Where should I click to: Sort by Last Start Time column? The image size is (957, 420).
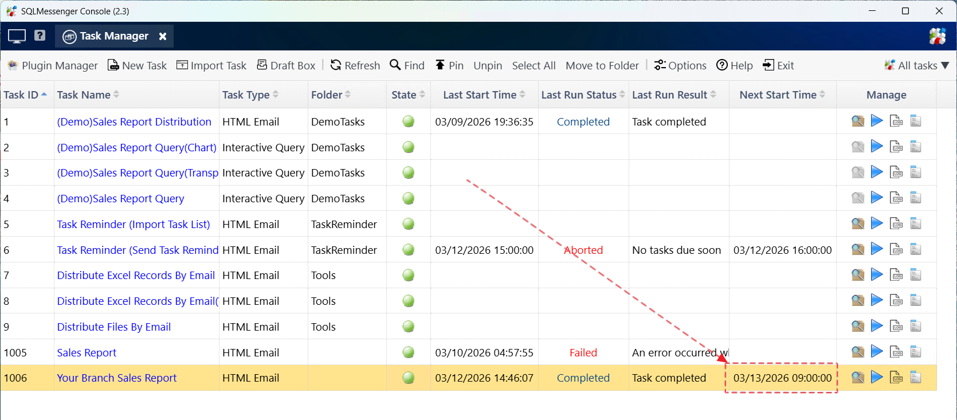click(x=484, y=95)
